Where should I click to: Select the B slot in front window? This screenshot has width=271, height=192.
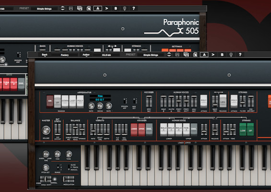(222, 55)
